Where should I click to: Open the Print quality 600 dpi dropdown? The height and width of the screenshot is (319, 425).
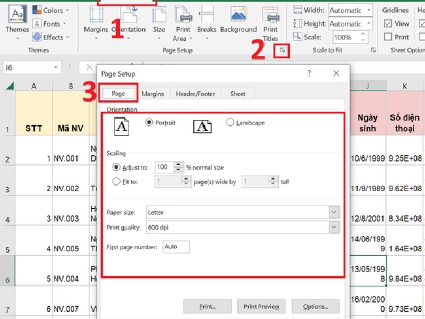pyautogui.click(x=334, y=227)
